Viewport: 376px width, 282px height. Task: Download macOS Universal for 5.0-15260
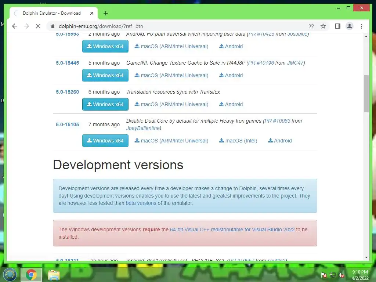(x=171, y=104)
